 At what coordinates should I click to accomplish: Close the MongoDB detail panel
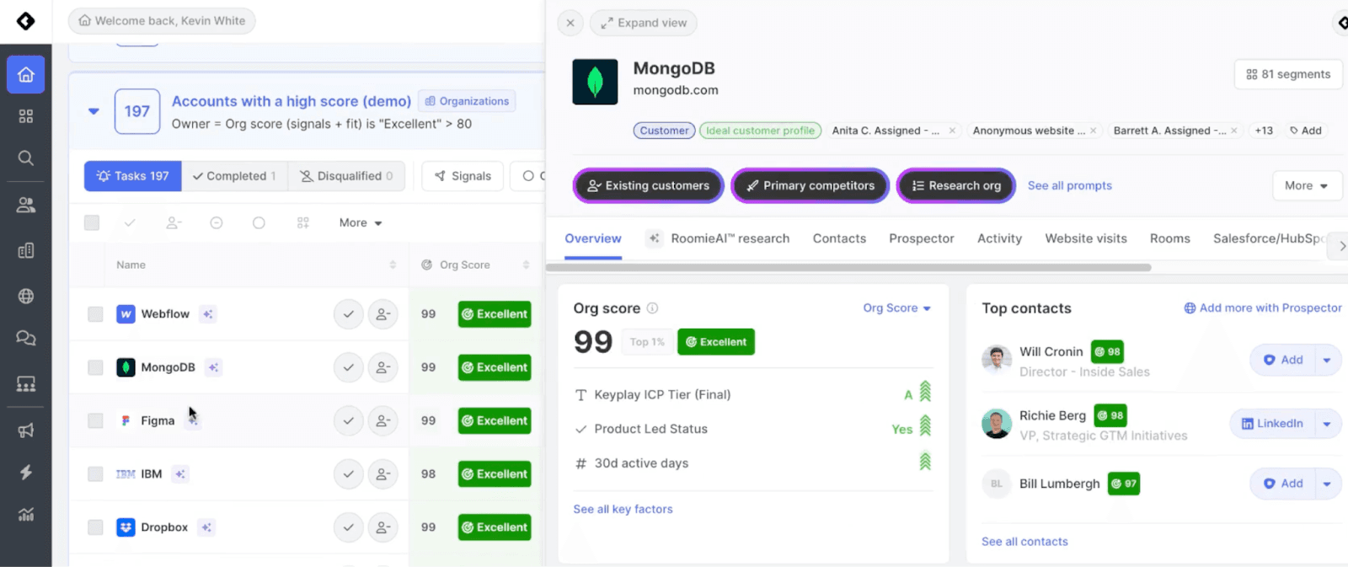(570, 23)
